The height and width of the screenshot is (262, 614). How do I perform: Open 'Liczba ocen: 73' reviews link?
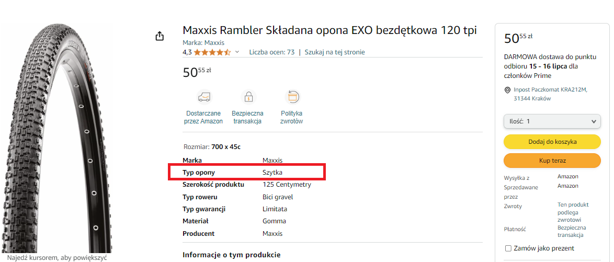pos(271,52)
